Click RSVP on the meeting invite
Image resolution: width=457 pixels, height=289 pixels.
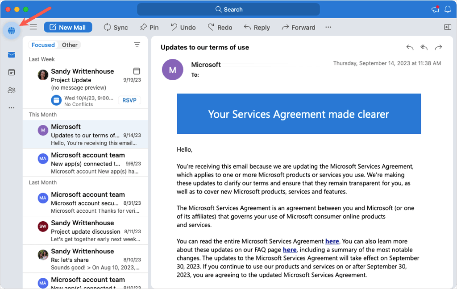129,100
